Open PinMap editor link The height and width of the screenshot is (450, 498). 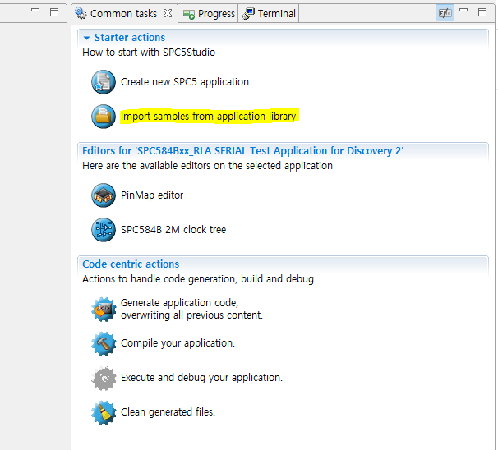[152, 195]
